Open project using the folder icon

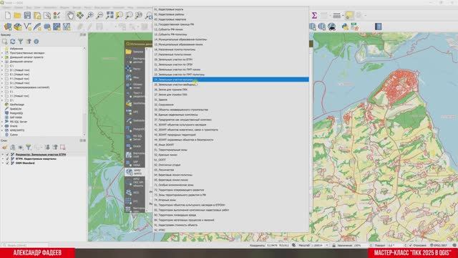click(17, 16)
